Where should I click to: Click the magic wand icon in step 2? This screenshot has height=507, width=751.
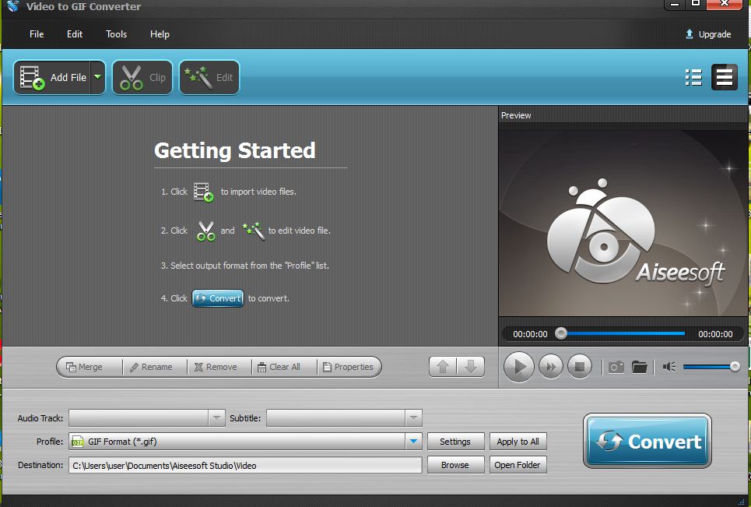click(x=254, y=231)
